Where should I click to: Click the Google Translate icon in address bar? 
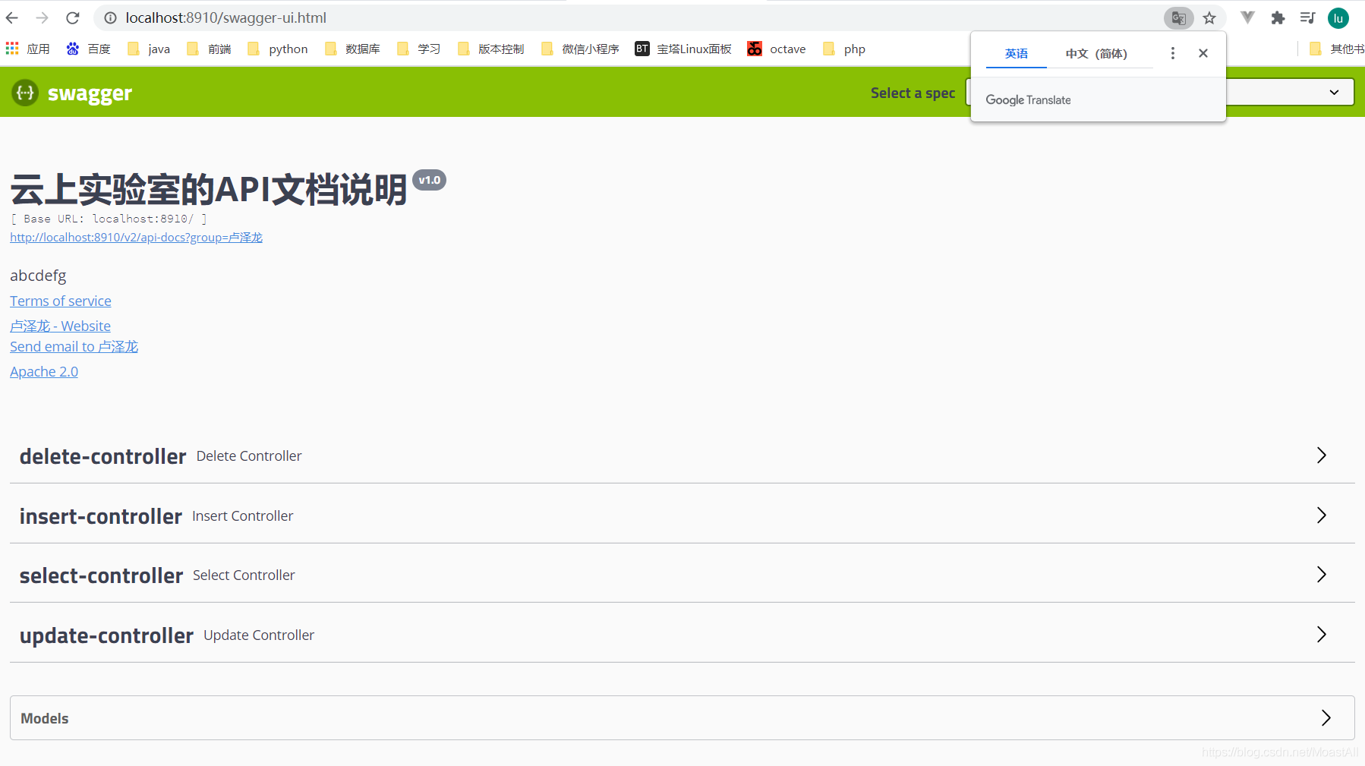[1178, 17]
